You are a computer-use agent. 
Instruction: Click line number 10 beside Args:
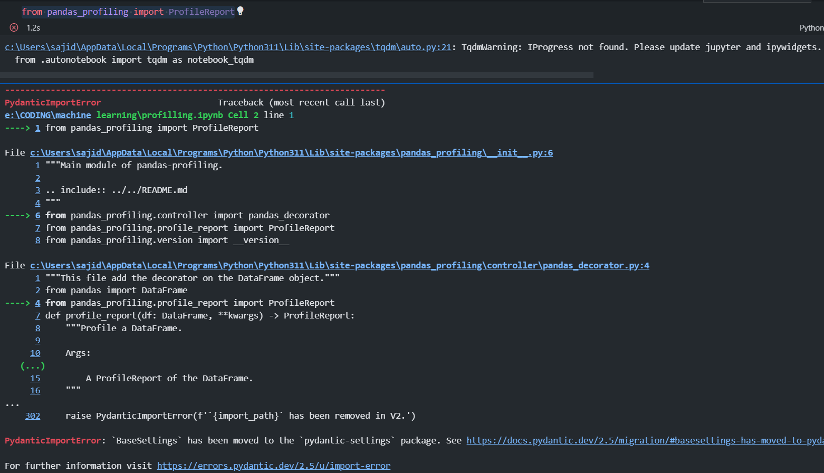(35, 353)
